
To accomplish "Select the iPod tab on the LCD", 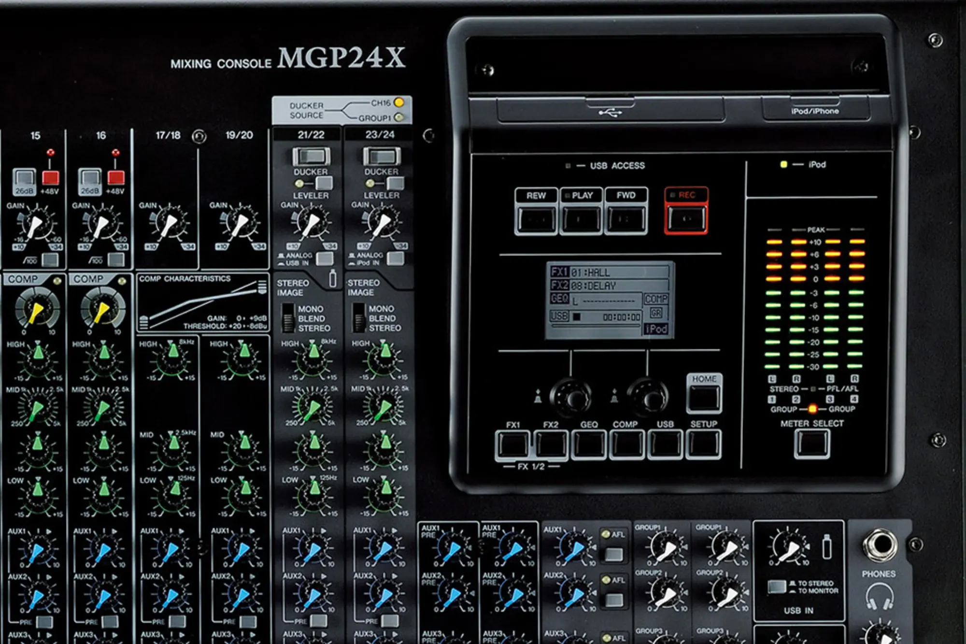I will (x=656, y=329).
